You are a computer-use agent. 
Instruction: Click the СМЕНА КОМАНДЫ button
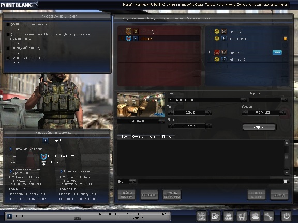[172, 195]
